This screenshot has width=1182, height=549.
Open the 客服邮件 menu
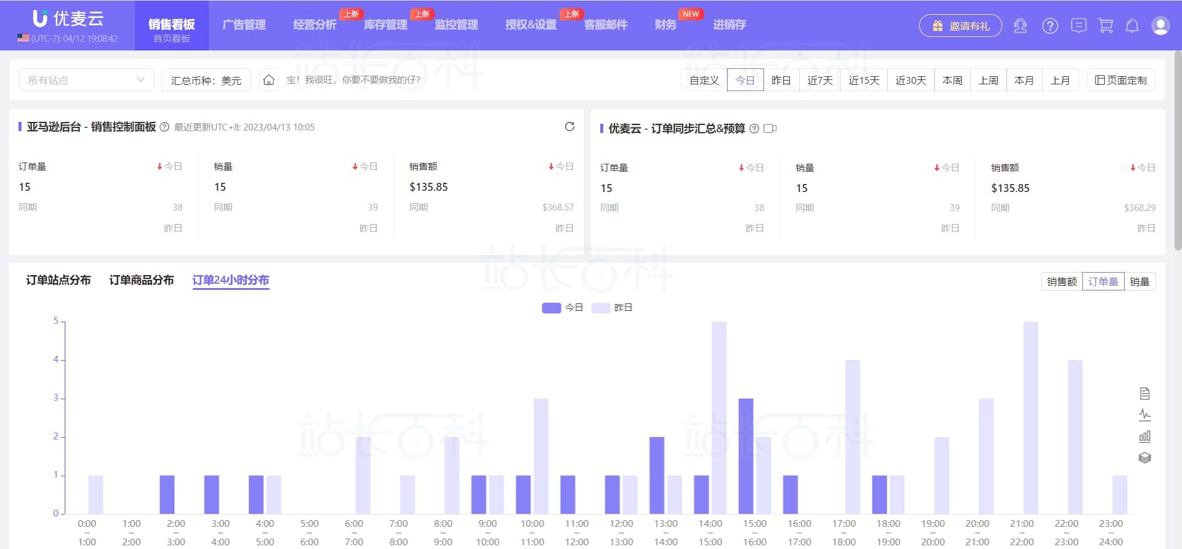606,25
